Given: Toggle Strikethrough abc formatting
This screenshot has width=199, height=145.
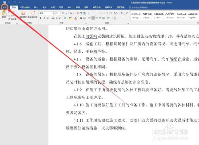Looking at the screenshot, I should click(x=53, y=18).
